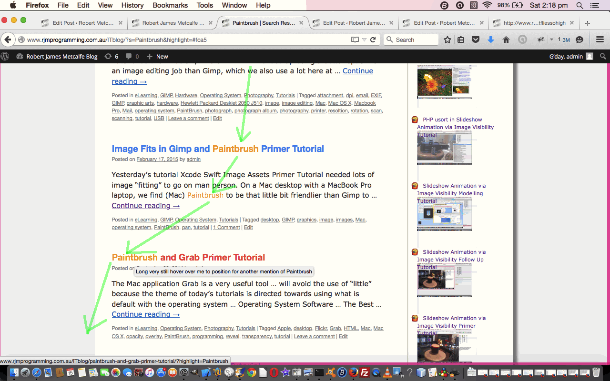Open Slideshow Animation Follow Up thumbnail image

point(444,280)
